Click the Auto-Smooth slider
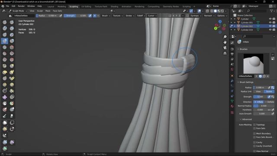This screenshot has height=156, width=277. (x=262, y=114)
